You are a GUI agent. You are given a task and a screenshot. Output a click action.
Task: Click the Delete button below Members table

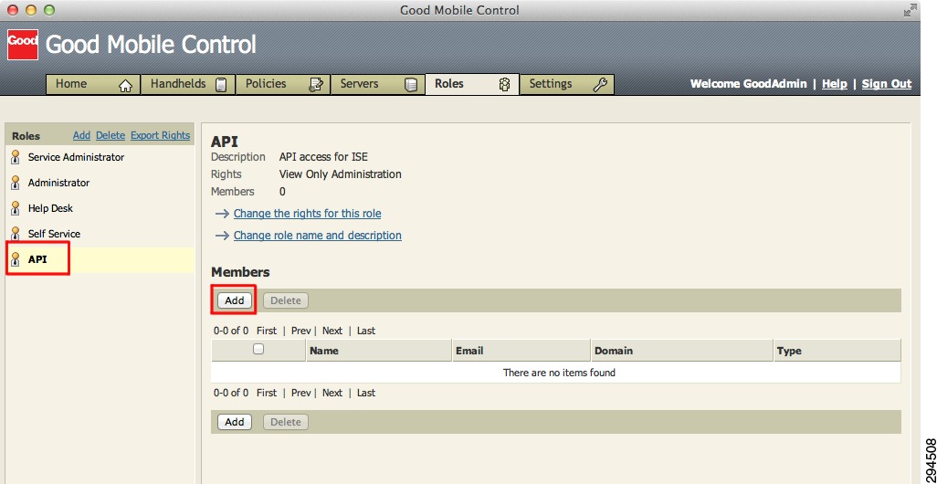pyautogui.click(x=286, y=422)
